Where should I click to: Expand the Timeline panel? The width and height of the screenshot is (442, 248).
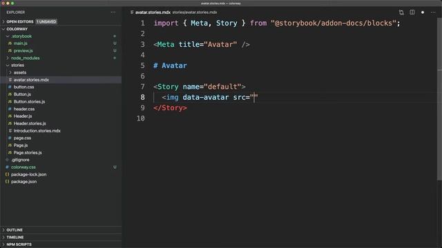[3, 237]
